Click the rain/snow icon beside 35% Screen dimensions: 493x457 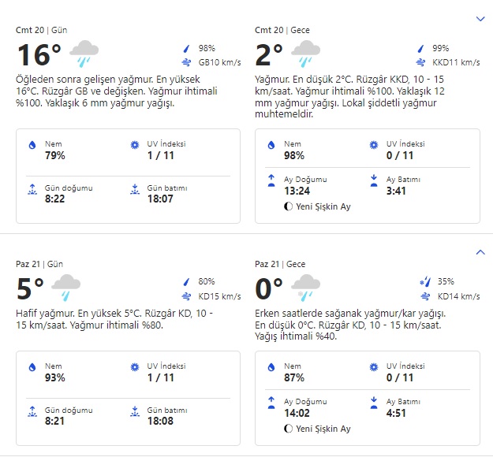(425, 281)
